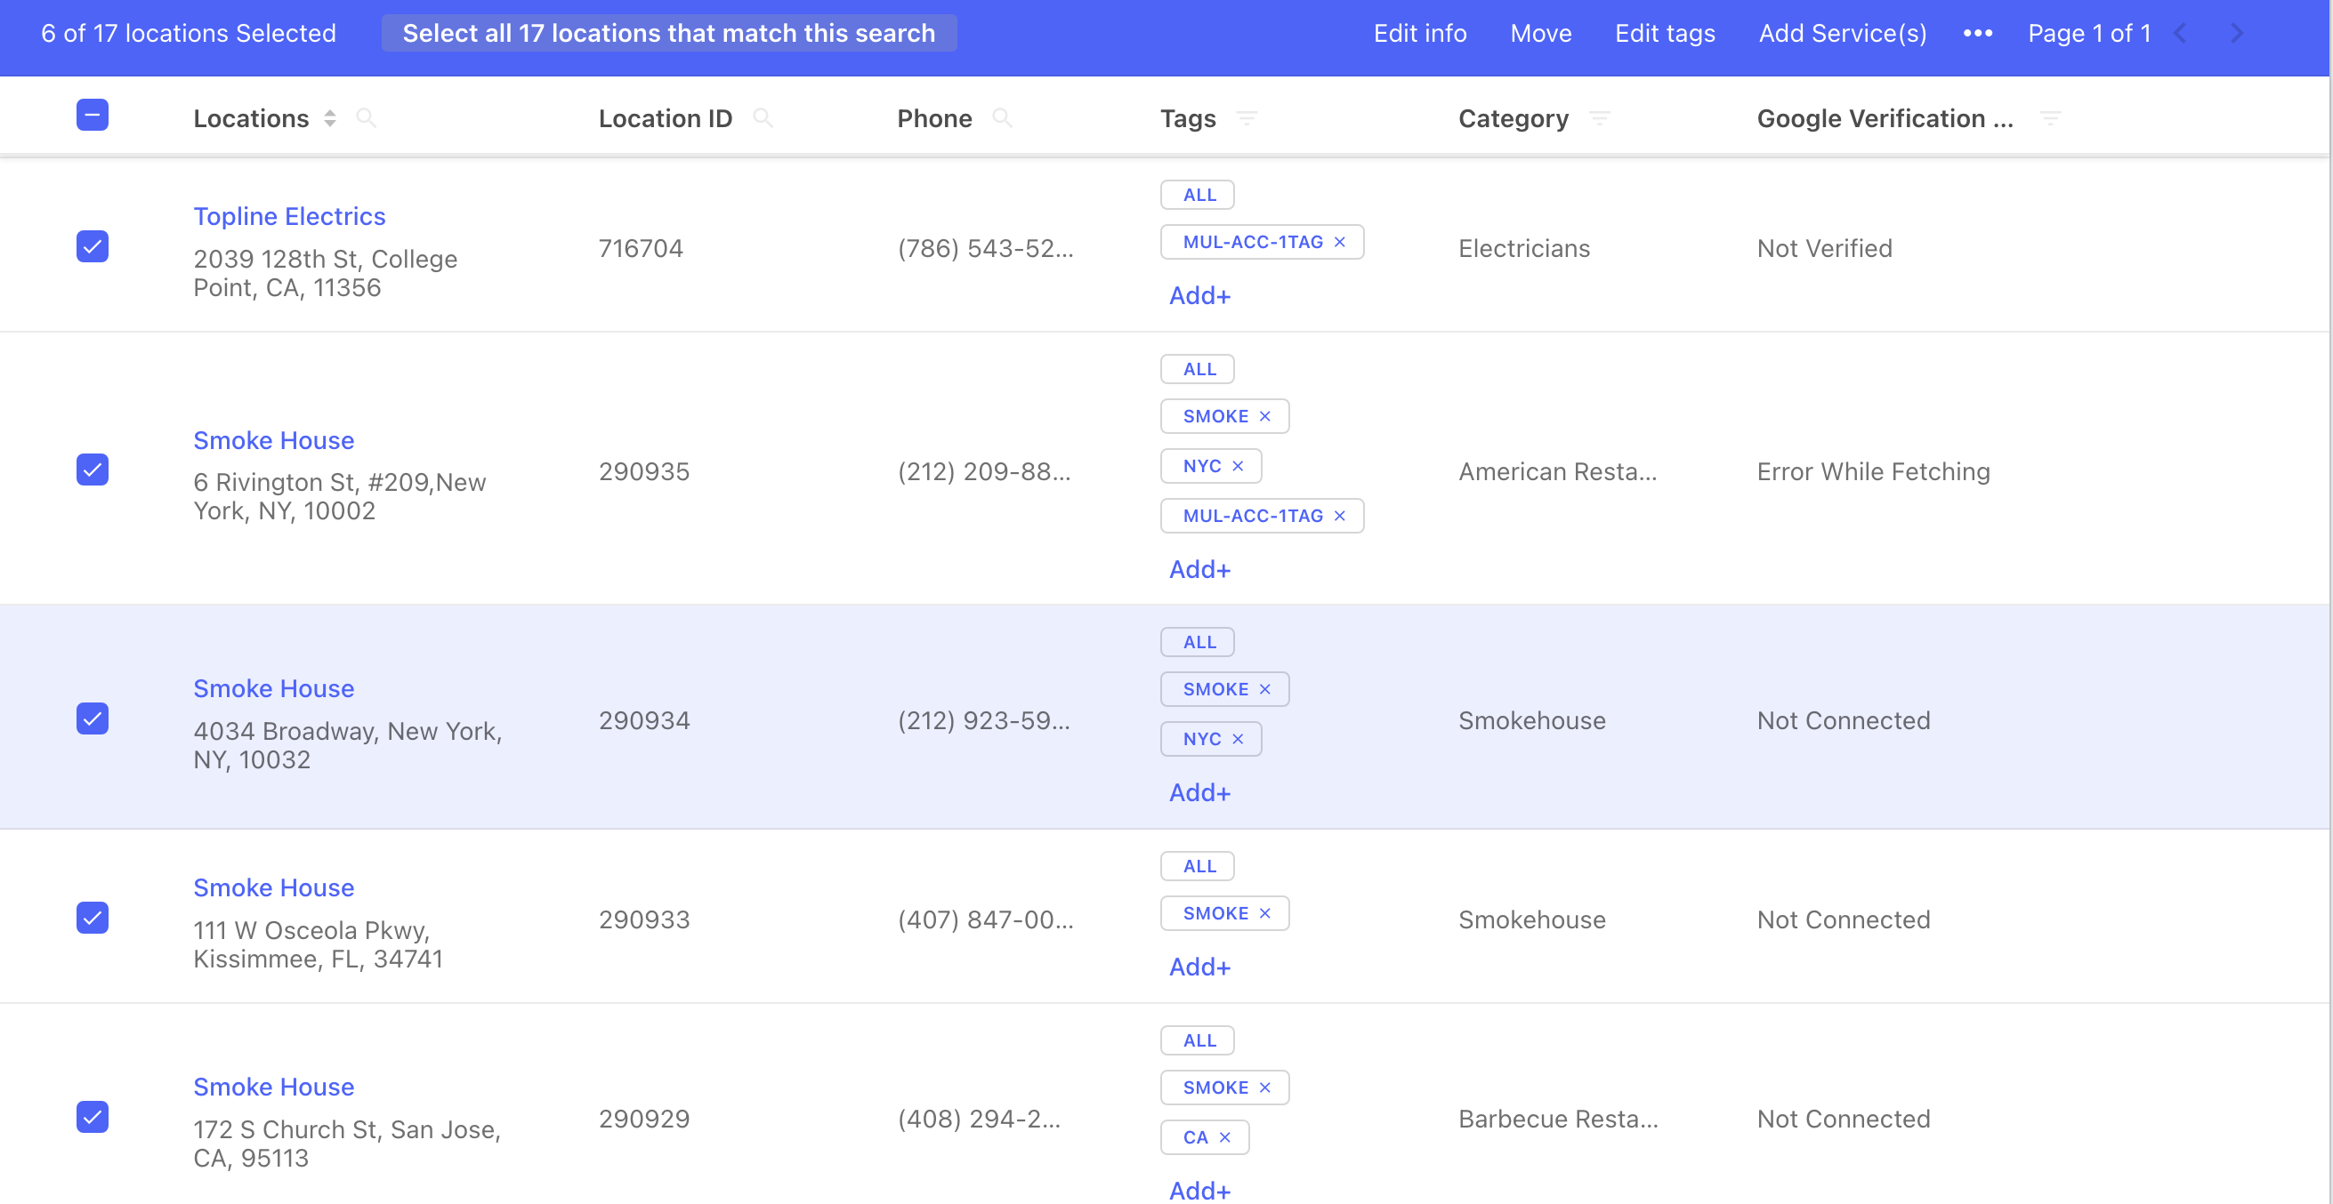Open Smoke House link for ID 290929
Screen dimensions: 2333x1204
pos(273,1088)
